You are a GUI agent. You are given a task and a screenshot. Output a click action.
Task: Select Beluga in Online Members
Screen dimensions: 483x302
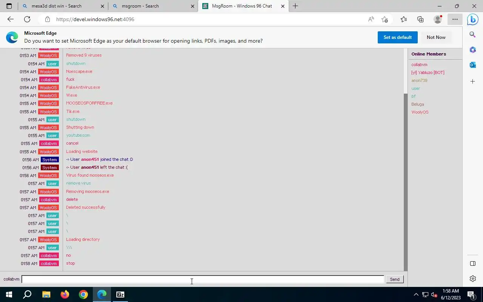(418, 104)
